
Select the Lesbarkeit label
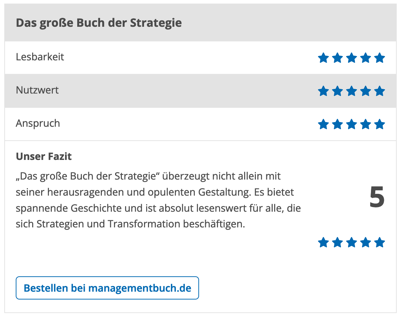point(40,57)
